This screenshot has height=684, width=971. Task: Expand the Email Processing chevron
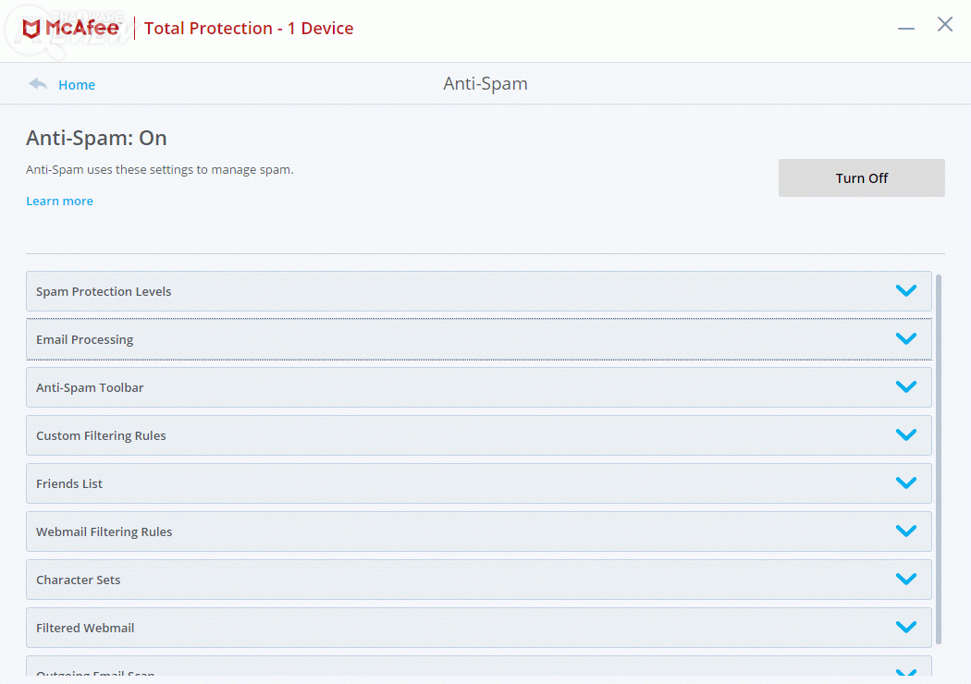[x=905, y=339]
